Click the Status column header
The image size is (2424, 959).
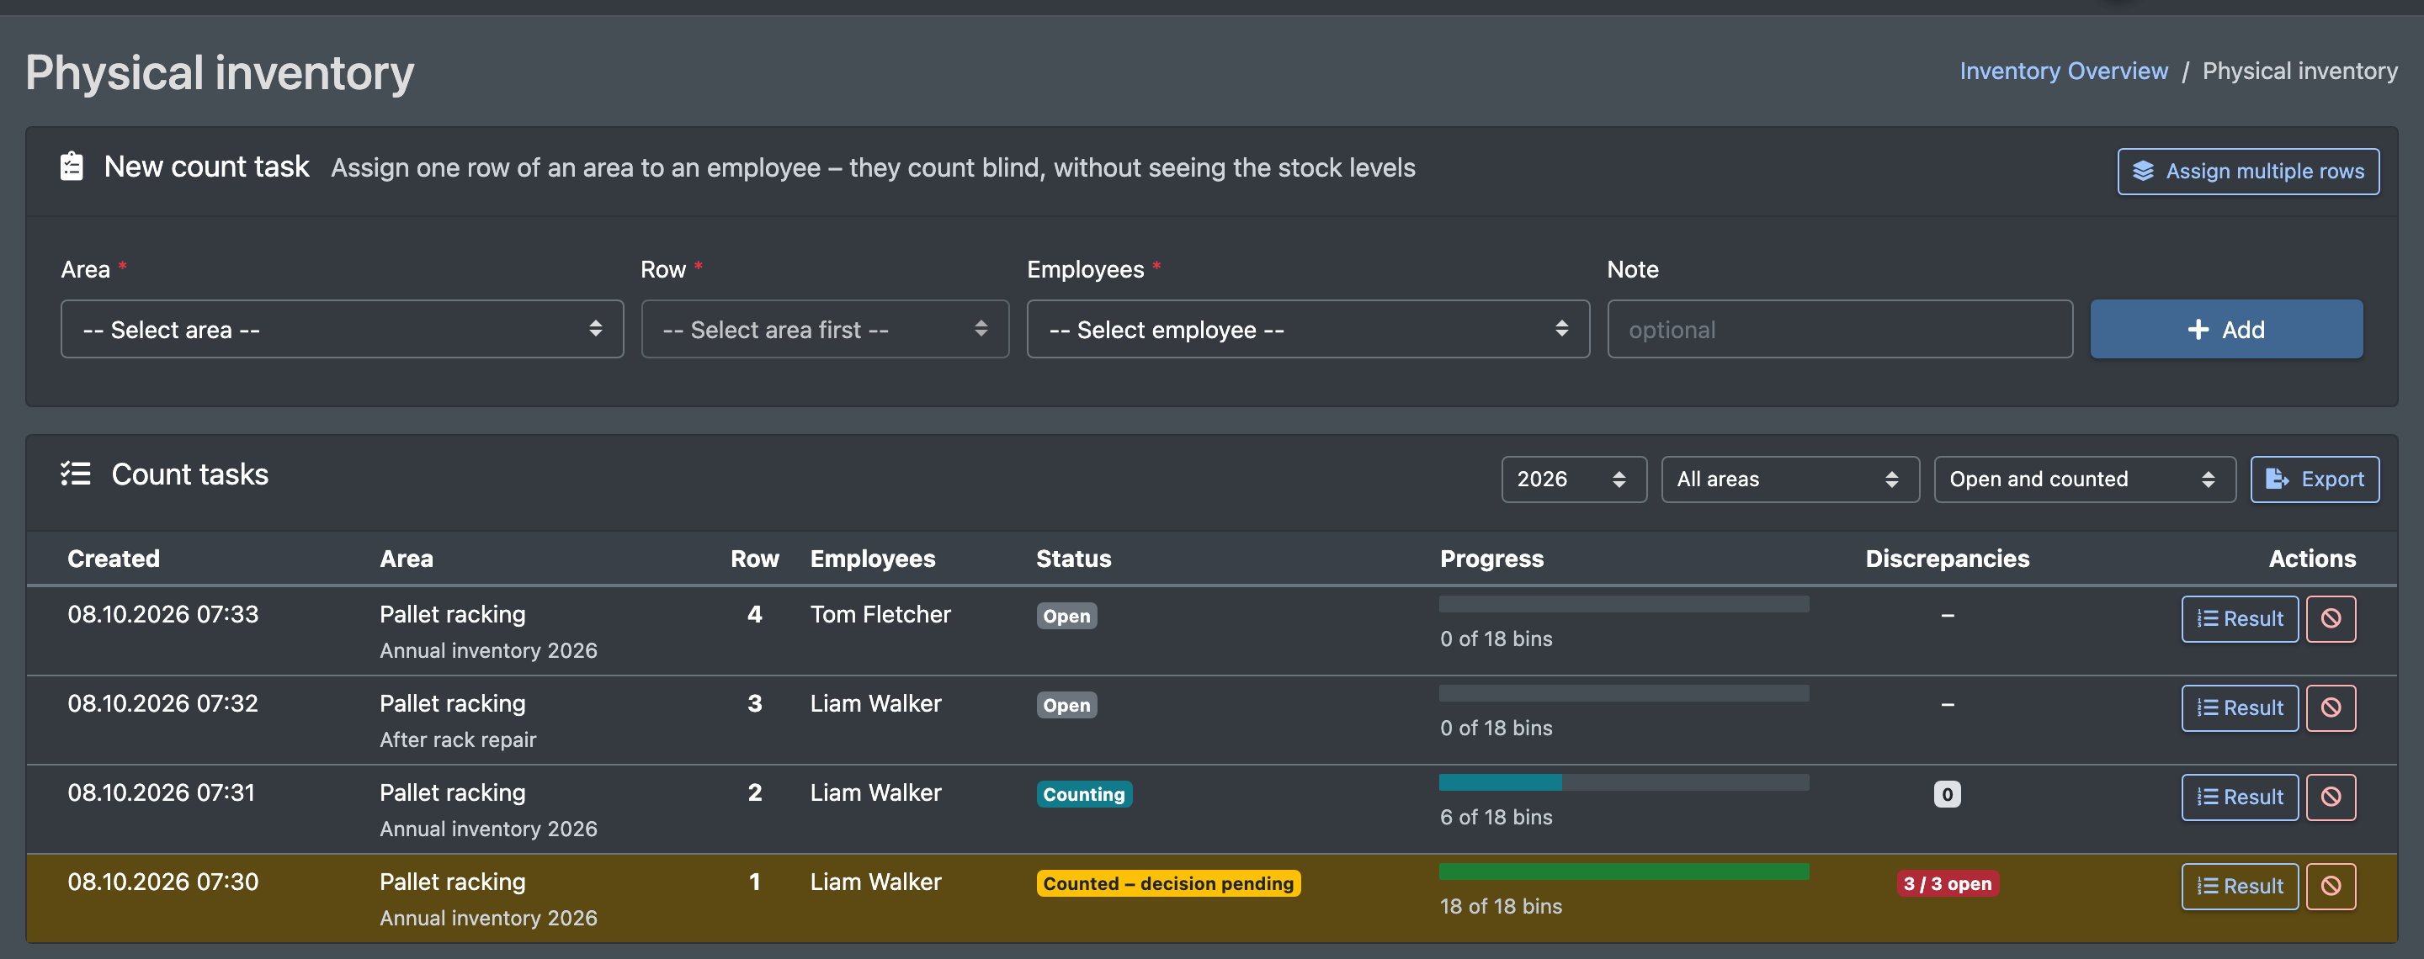pos(1074,559)
